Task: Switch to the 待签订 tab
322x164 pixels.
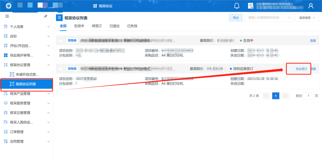Action: pyautogui.click(x=97, y=26)
